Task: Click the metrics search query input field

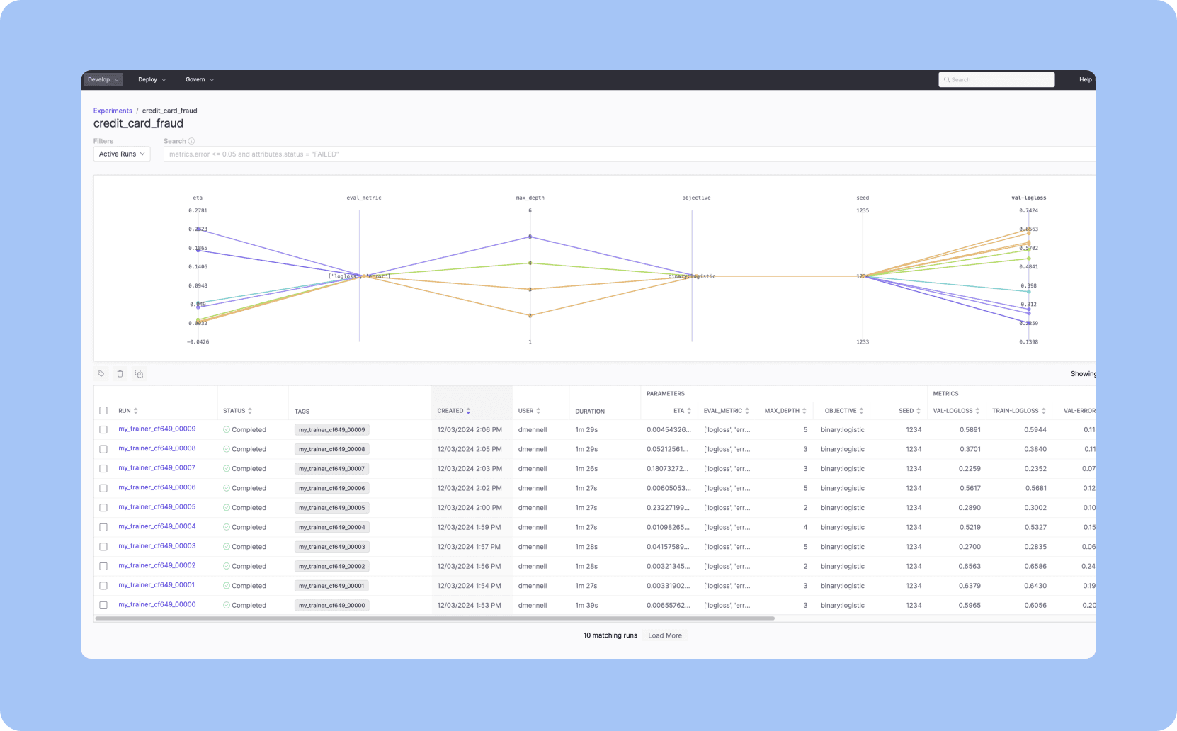Action: [x=496, y=154]
